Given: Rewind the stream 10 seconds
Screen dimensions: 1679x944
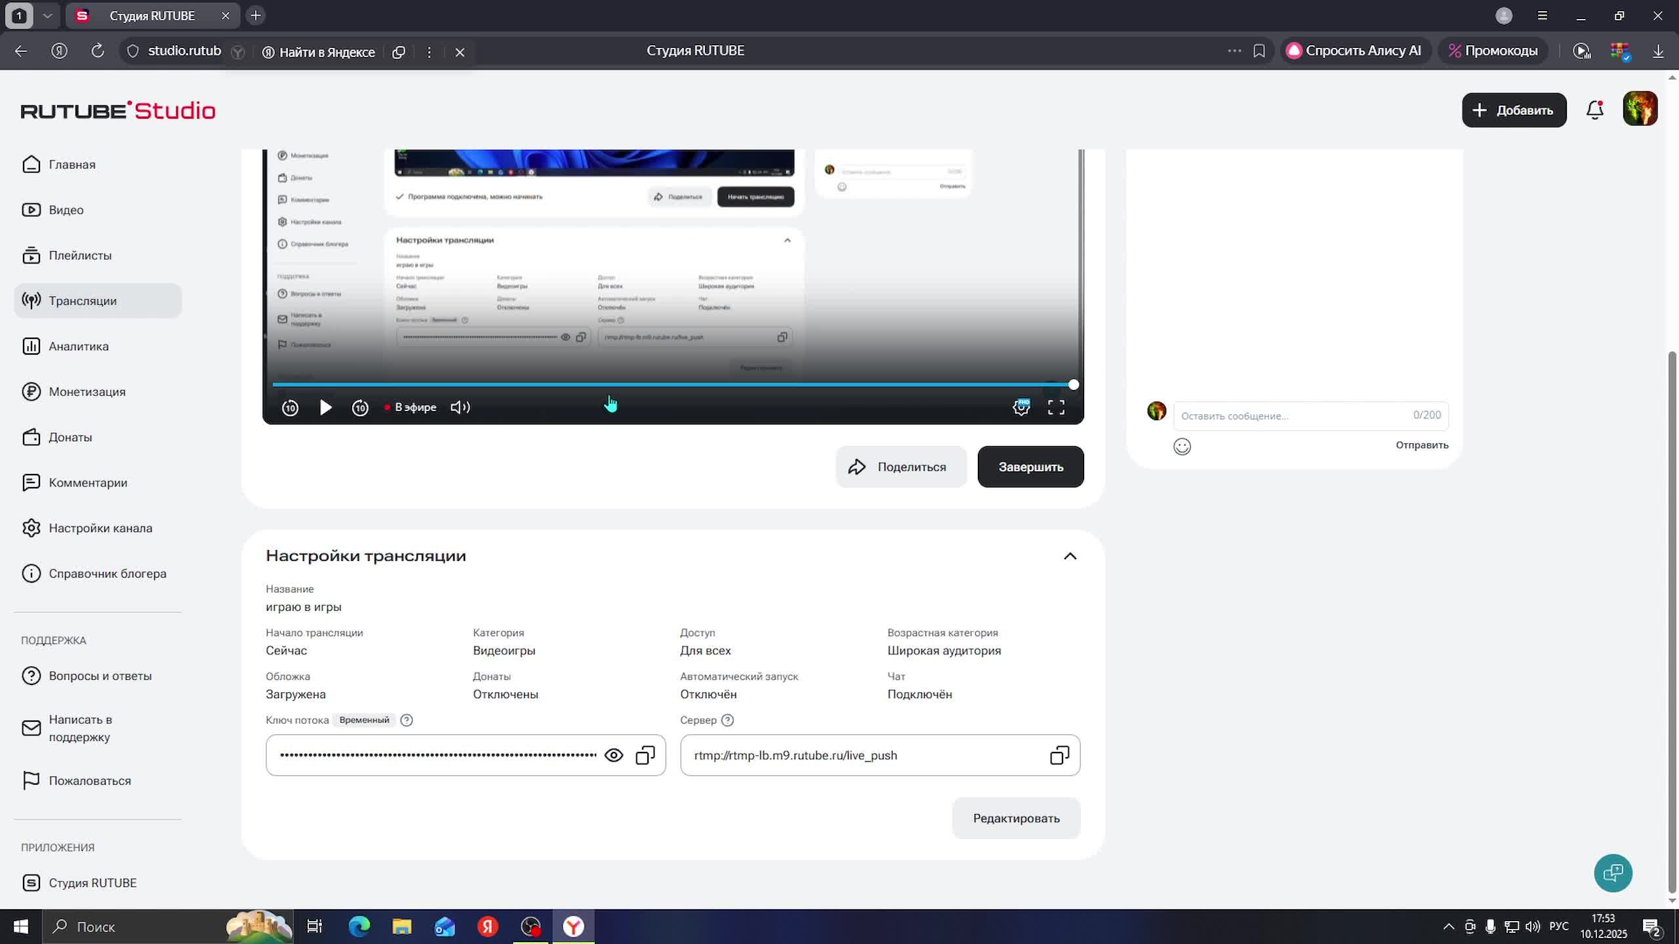Looking at the screenshot, I should pyautogui.click(x=290, y=408).
